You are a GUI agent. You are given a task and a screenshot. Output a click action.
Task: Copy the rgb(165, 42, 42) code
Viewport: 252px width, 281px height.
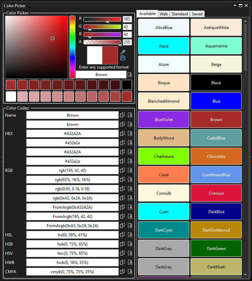122,171
